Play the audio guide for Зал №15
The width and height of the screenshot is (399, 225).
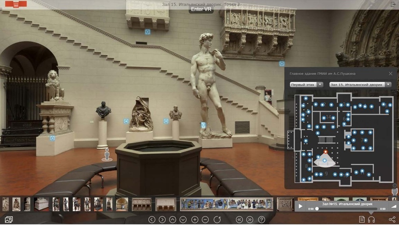(x=300, y=206)
